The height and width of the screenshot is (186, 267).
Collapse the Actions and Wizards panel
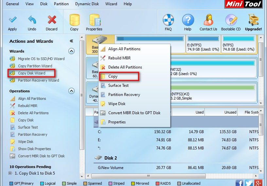pyautogui.click(x=72, y=41)
